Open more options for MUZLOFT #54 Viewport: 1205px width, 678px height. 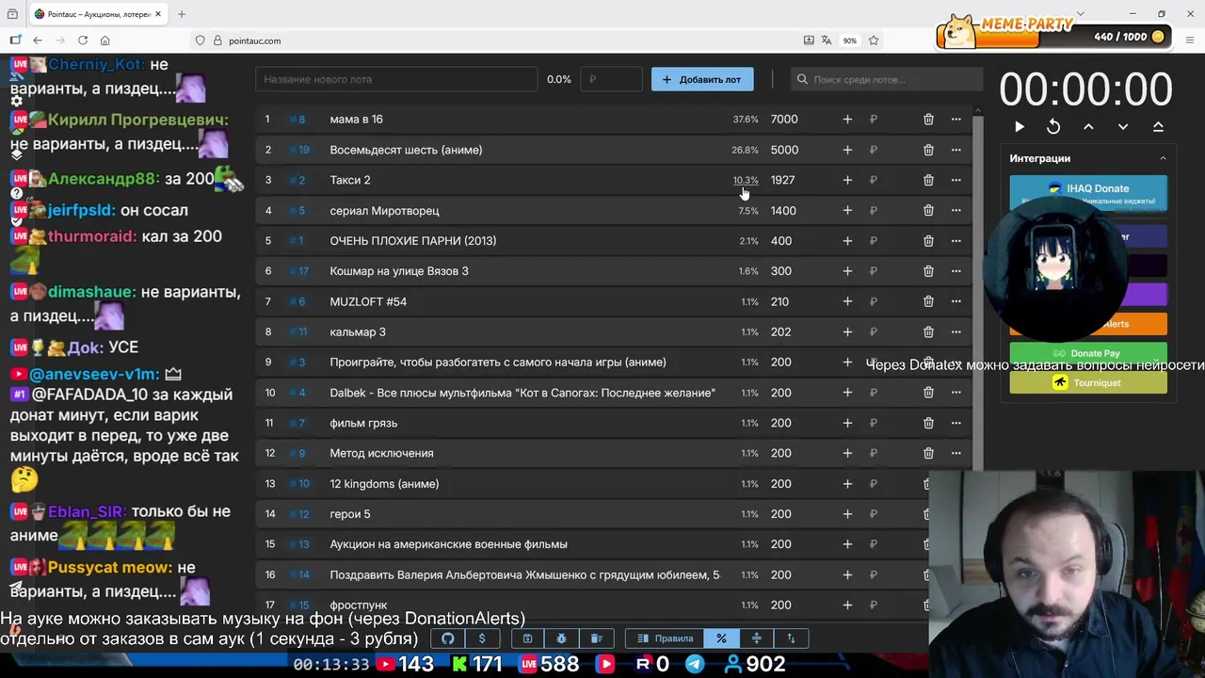tap(956, 301)
